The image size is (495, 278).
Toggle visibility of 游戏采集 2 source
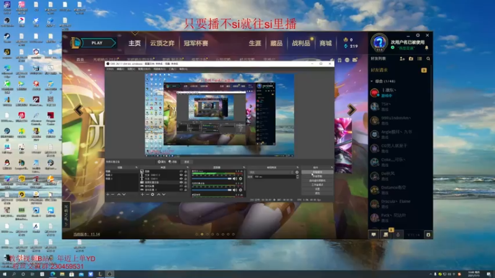(181, 190)
